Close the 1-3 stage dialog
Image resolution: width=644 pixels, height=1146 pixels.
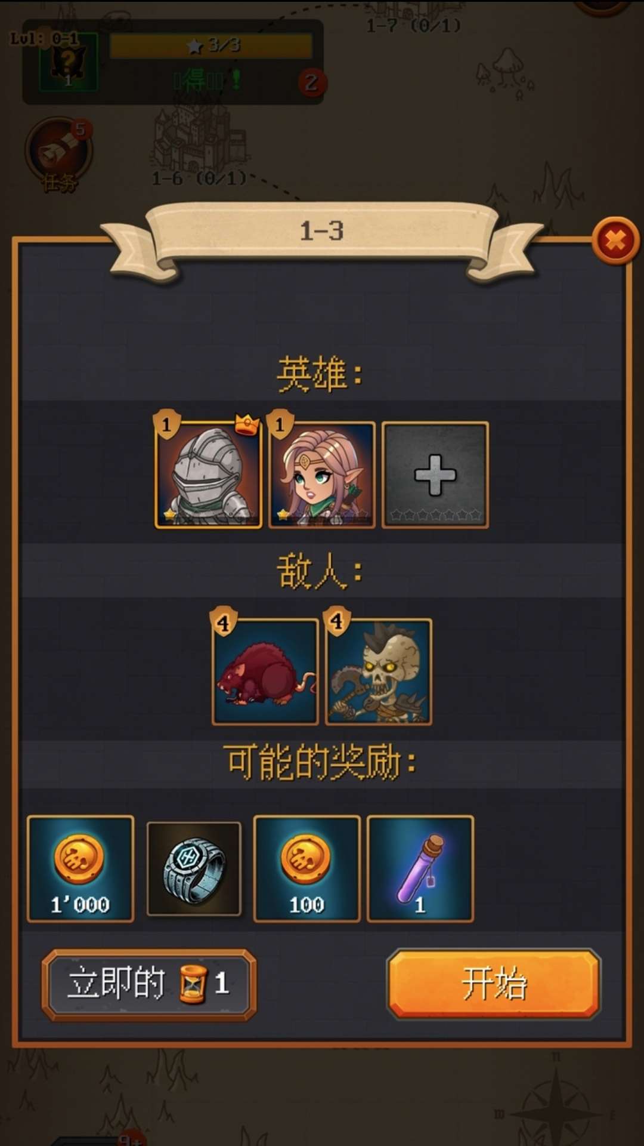(x=615, y=241)
